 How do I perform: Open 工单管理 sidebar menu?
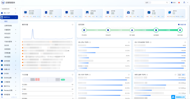tap(9, 82)
